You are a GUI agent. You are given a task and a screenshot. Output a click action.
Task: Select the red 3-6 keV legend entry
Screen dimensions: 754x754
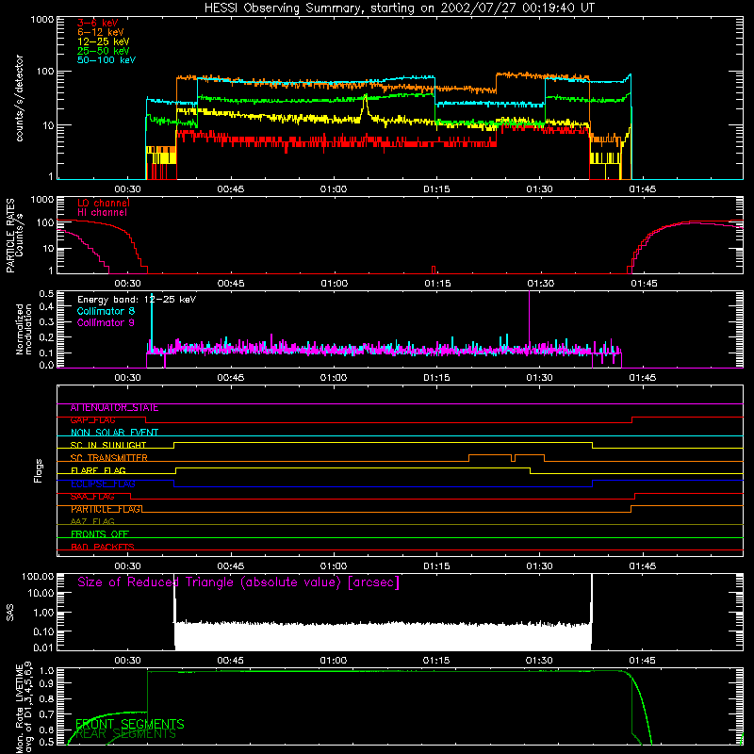point(97,23)
